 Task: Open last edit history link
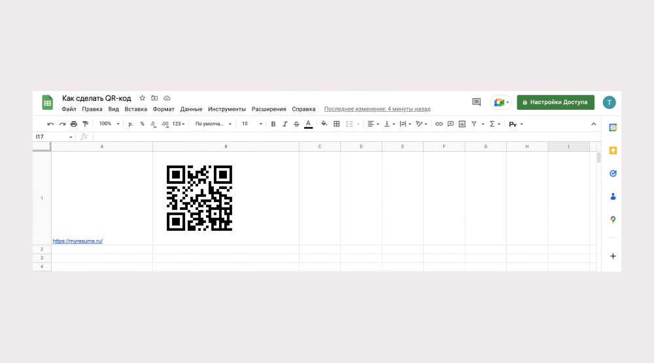tap(377, 109)
